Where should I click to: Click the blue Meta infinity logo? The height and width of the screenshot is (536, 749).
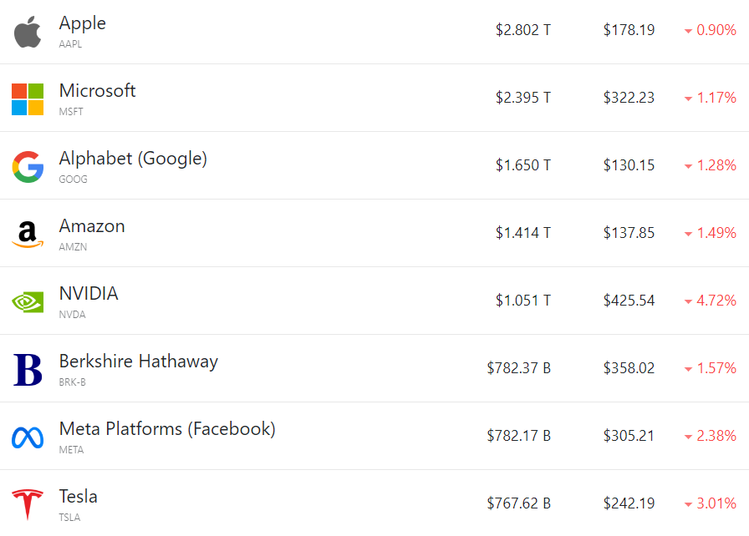pyautogui.click(x=28, y=437)
